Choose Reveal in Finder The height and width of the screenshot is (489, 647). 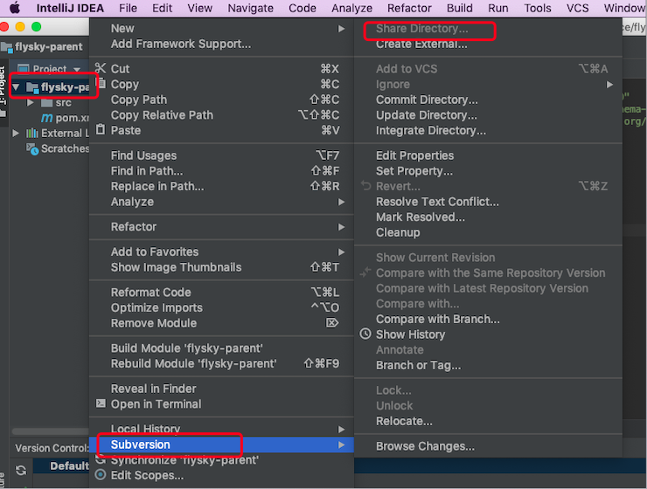pyautogui.click(x=221, y=389)
